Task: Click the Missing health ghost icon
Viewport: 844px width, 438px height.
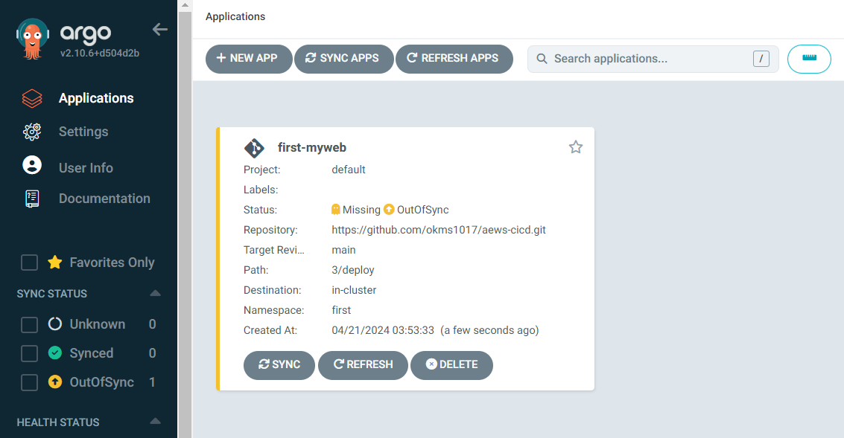Action: 336,209
